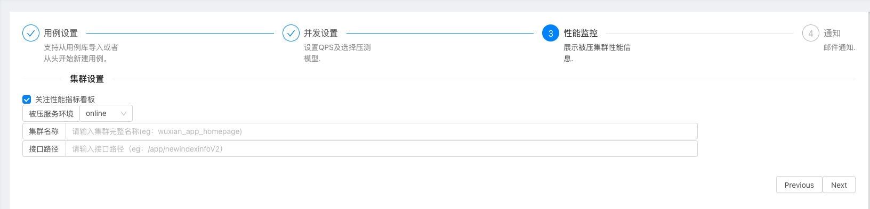Click the 接口路径 label addon
The width and height of the screenshot is (870, 209).
[x=44, y=148]
